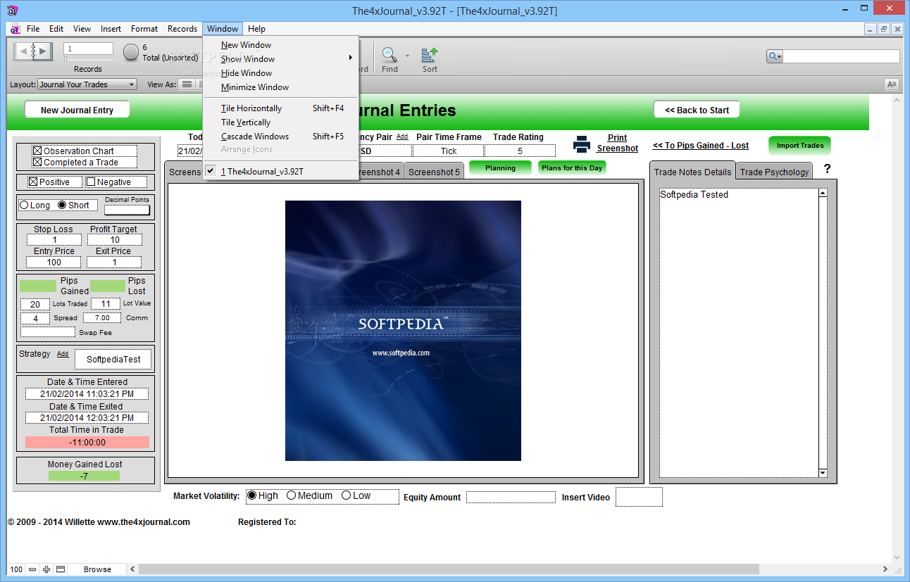Click Plans for this Day button
The height and width of the screenshot is (582, 910).
572,167
